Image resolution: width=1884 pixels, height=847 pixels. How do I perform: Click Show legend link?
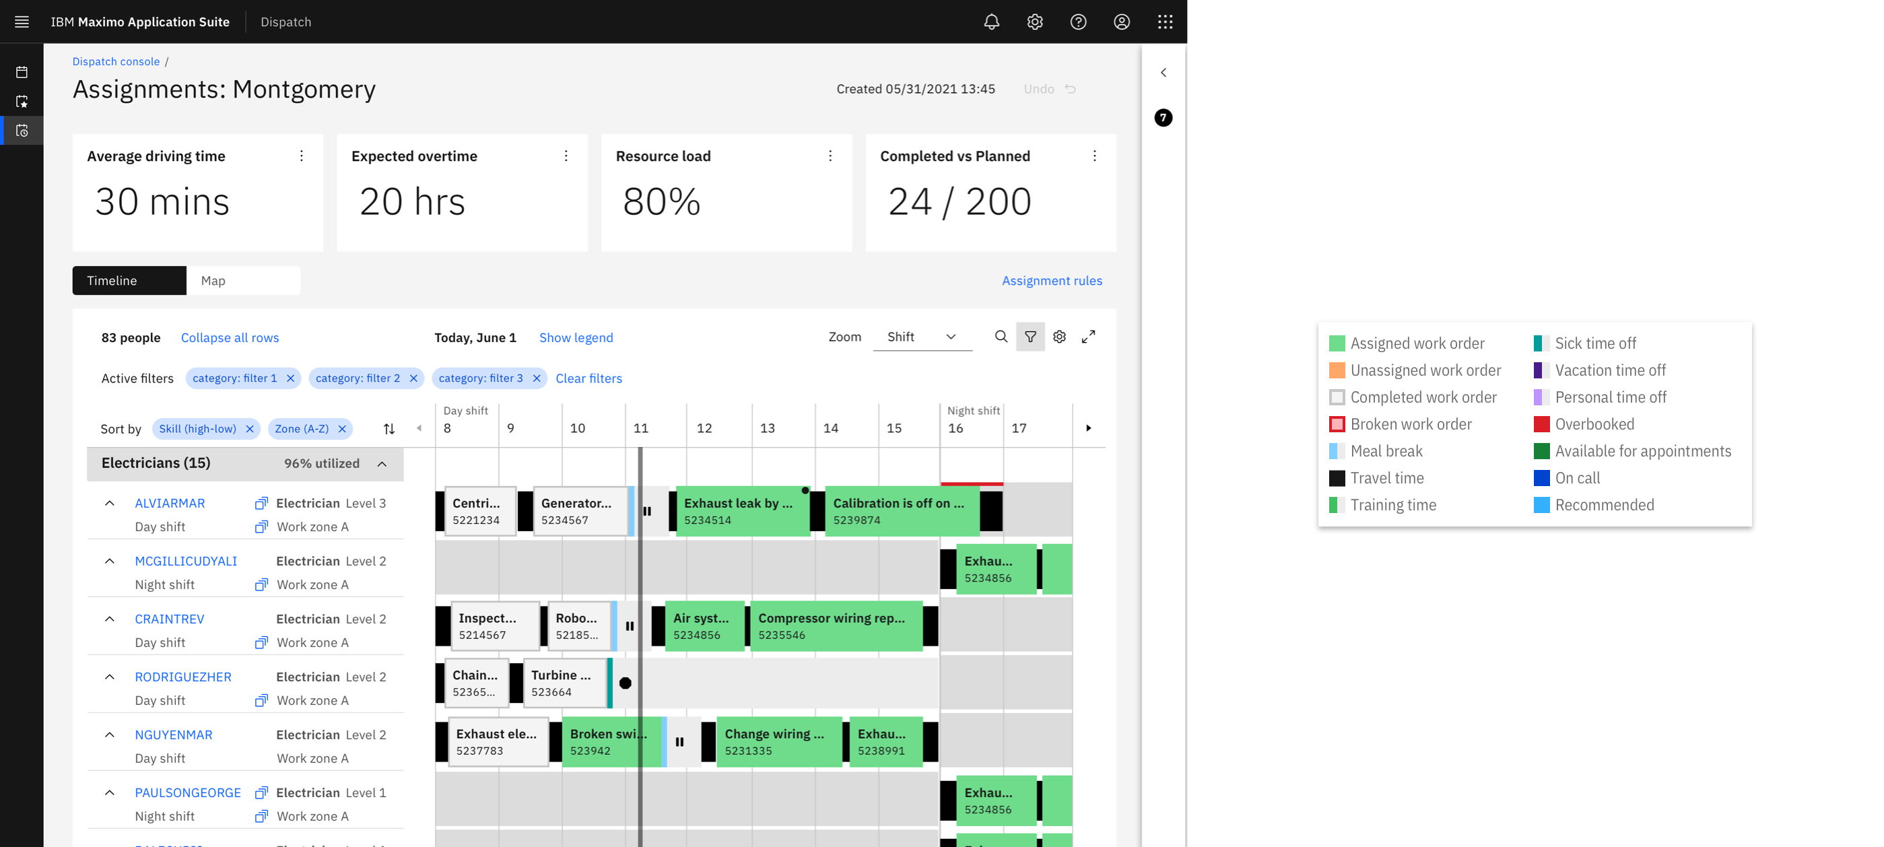pyautogui.click(x=576, y=338)
